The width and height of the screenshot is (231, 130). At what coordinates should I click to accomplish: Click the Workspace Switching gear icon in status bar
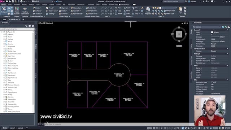199,128
